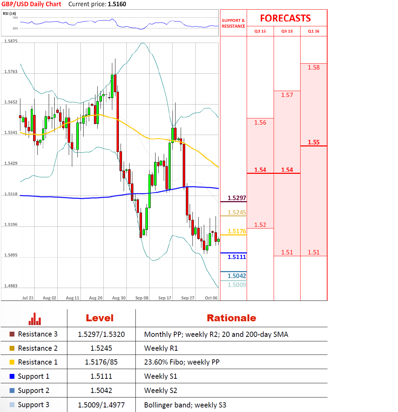Viewport: 398px width, 412px height.
Task: Click the red bar chart icon
Action: [35, 319]
